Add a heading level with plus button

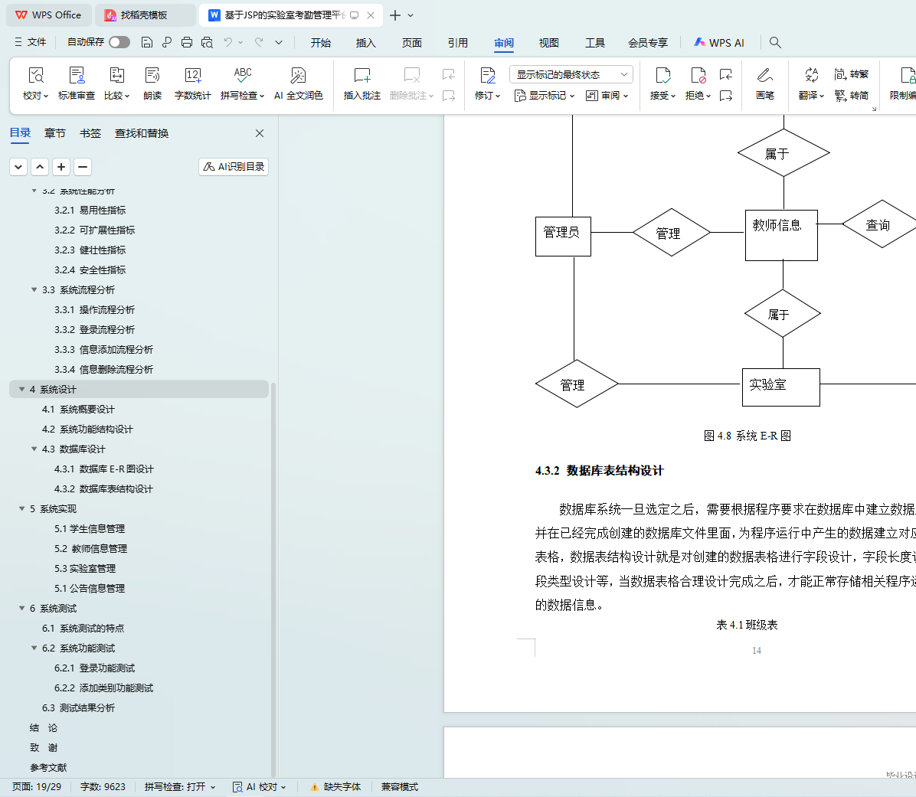pyautogui.click(x=61, y=167)
